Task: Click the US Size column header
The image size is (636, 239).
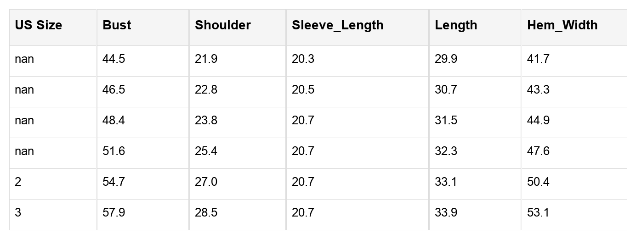Action: click(x=38, y=25)
